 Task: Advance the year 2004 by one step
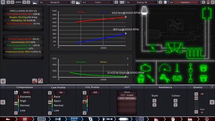pos(24,2)
